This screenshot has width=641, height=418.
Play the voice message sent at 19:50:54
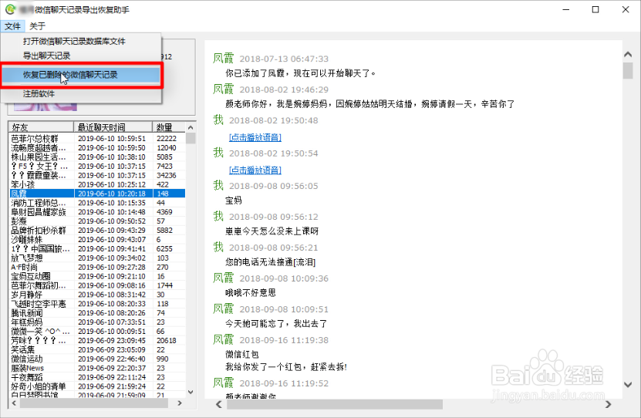[255, 170]
